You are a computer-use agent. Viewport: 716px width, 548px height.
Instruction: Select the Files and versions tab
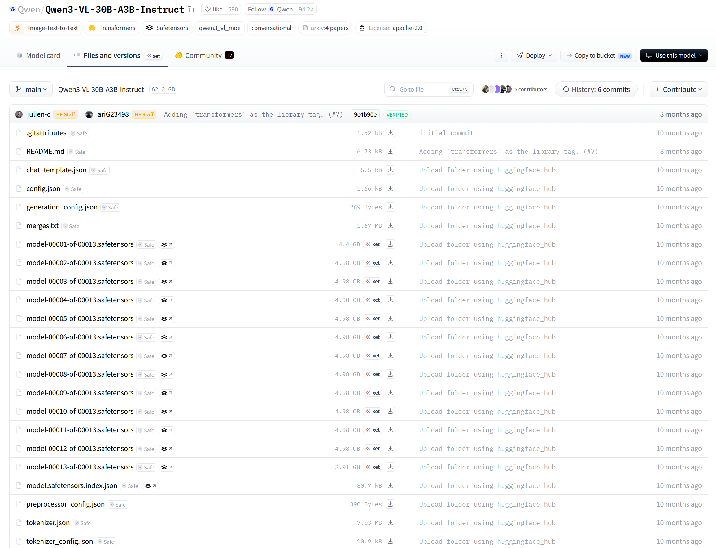(118, 55)
